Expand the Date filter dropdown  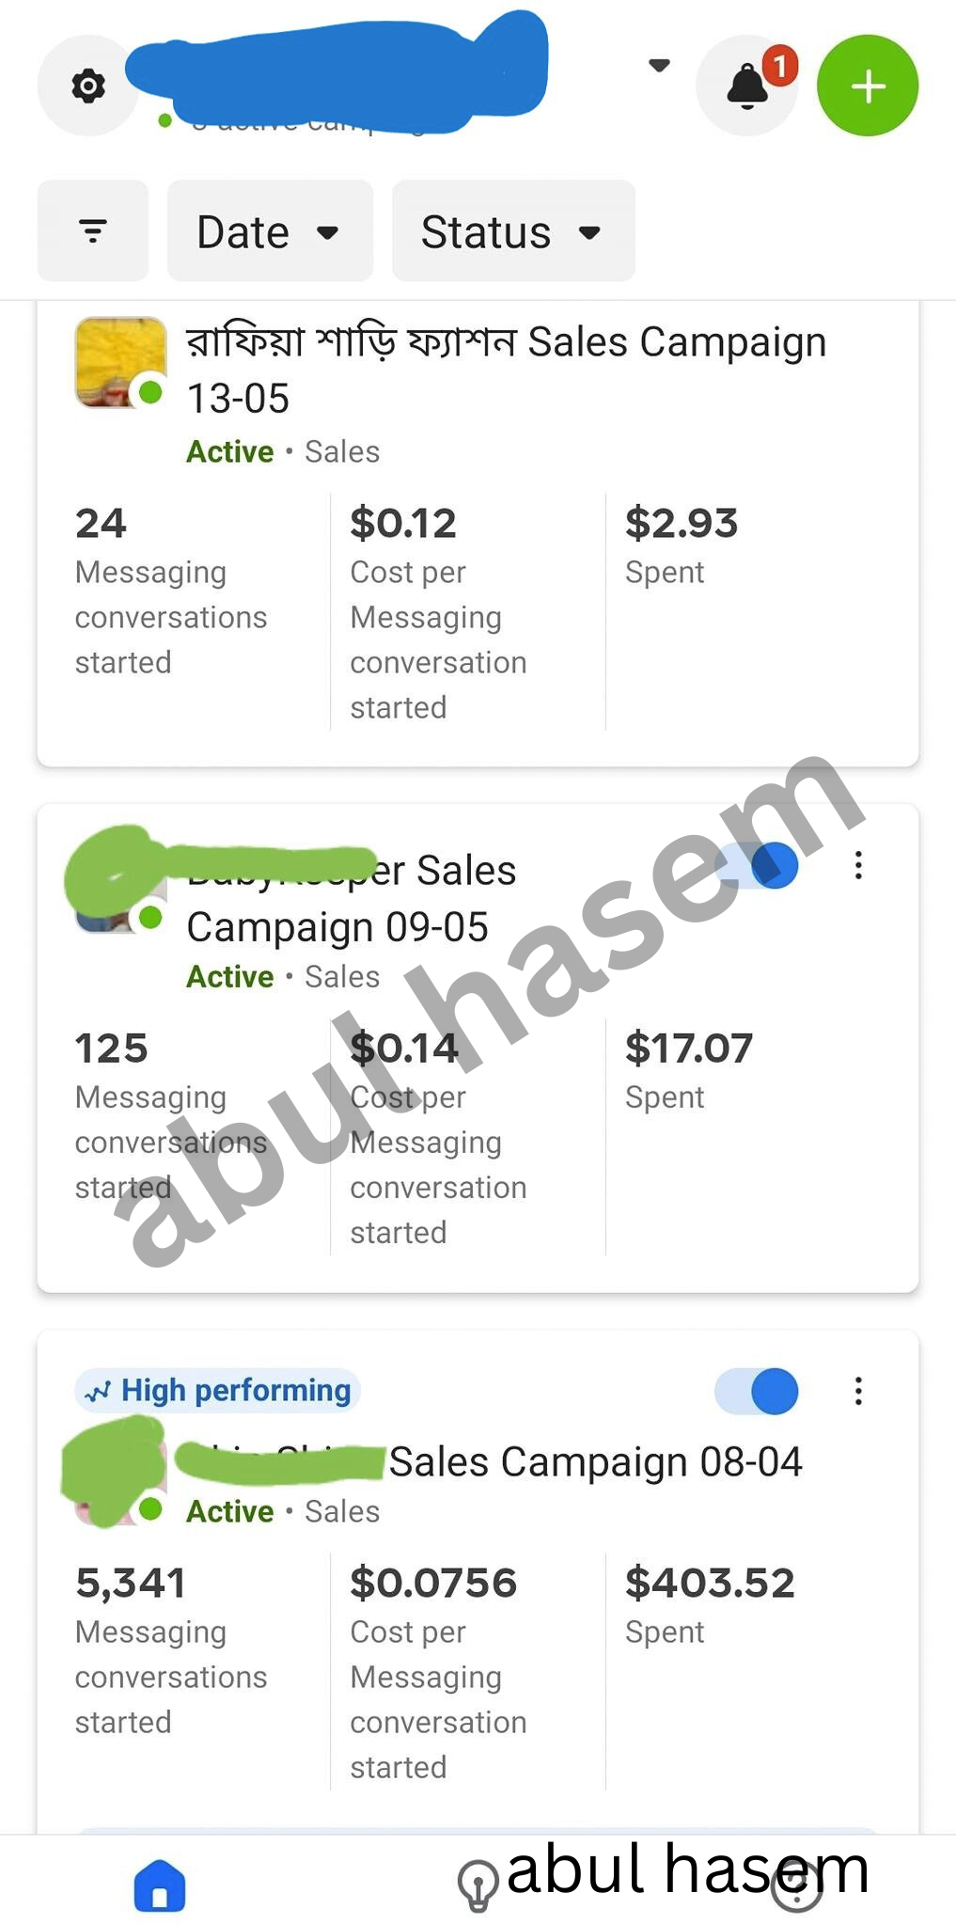(270, 230)
